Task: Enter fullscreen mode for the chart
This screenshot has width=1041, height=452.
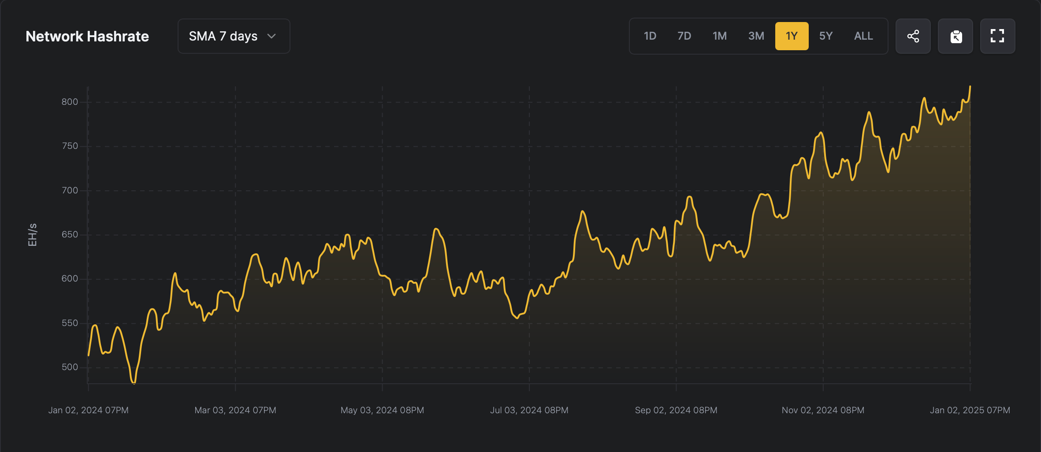Action: point(997,36)
